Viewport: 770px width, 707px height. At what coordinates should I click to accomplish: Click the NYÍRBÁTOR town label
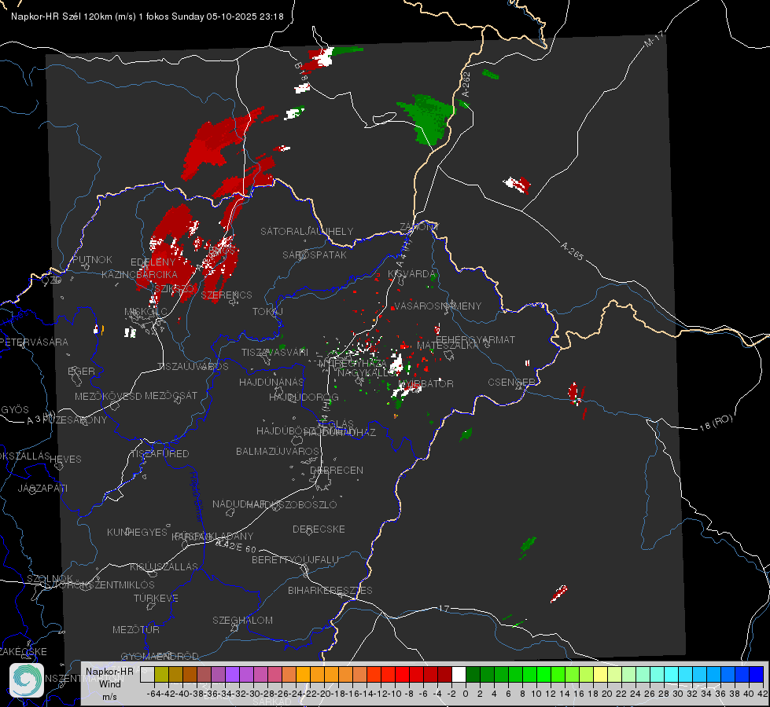pos(426,383)
